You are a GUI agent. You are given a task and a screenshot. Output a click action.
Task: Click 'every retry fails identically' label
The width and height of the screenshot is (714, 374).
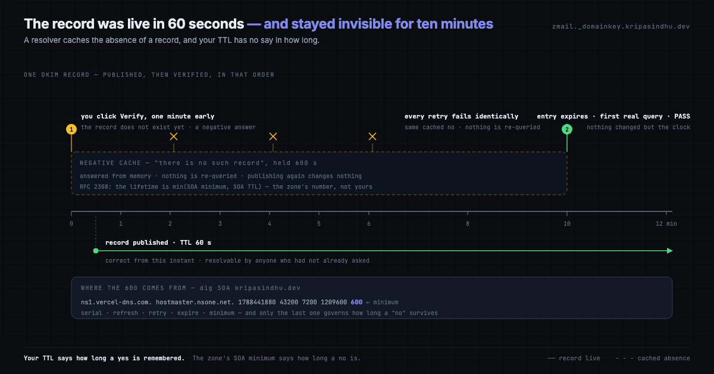point(462,116)
